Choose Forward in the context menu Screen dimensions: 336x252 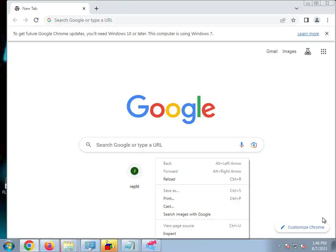[x=202, y=171]
